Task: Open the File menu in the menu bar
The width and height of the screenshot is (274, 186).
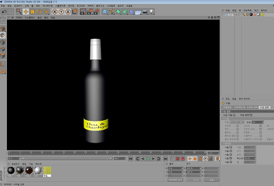Action: point(3,6)
